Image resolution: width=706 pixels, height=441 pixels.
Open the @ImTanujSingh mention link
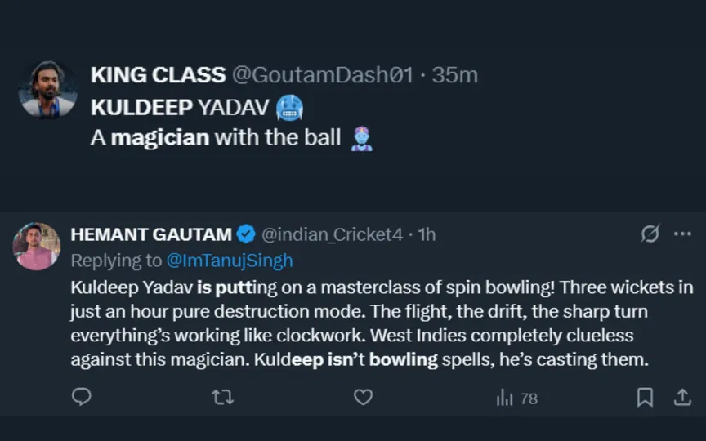point(229,261)
